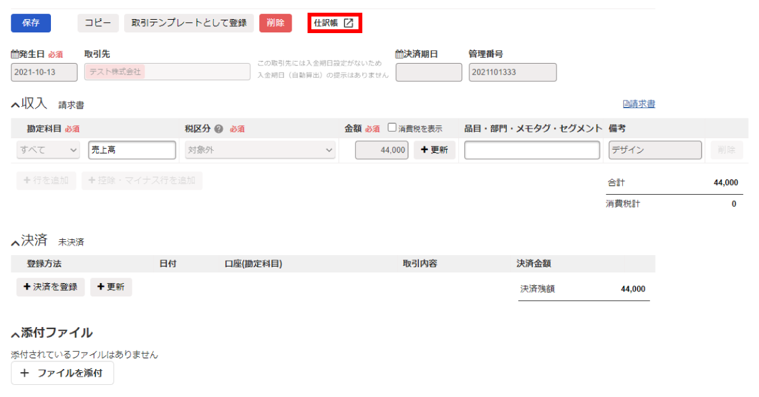Click ファイルを添付 button

pyautogui.click(x=62, y=373)
